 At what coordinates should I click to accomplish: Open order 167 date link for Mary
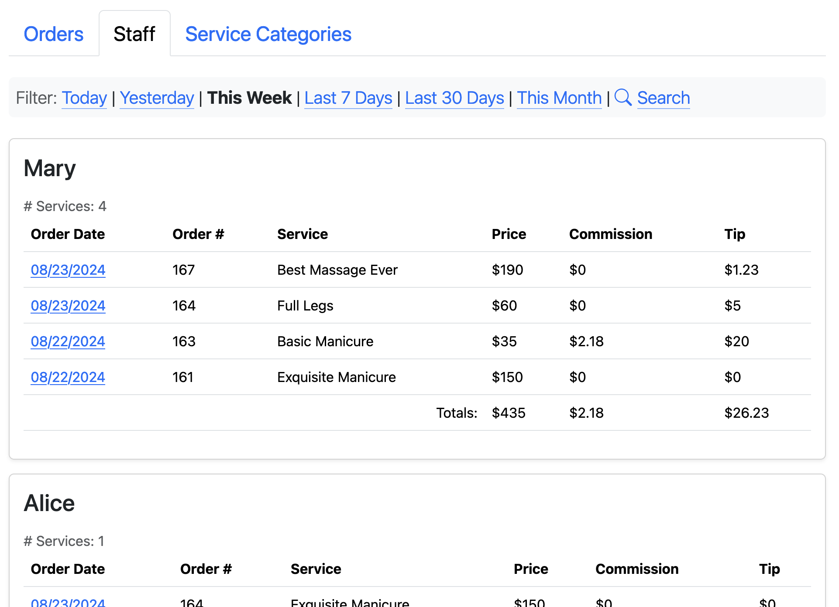68,270
